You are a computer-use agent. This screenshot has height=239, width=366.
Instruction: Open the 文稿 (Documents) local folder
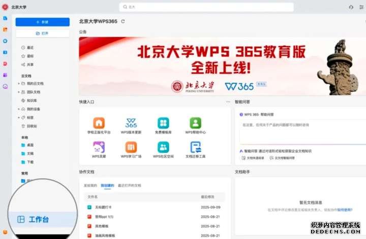(27, 154)
